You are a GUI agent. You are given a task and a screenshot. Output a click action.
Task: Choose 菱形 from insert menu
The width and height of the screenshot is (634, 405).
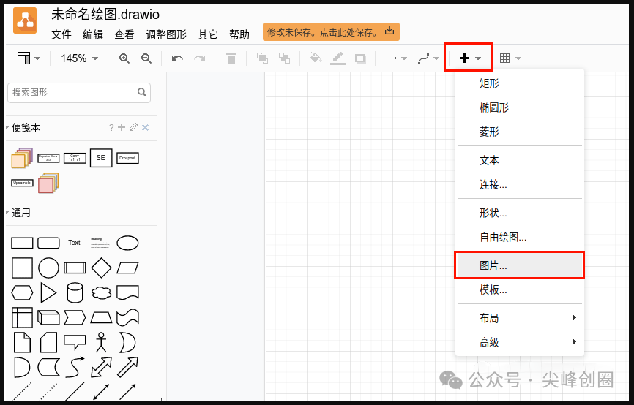[x=520, y=132]
